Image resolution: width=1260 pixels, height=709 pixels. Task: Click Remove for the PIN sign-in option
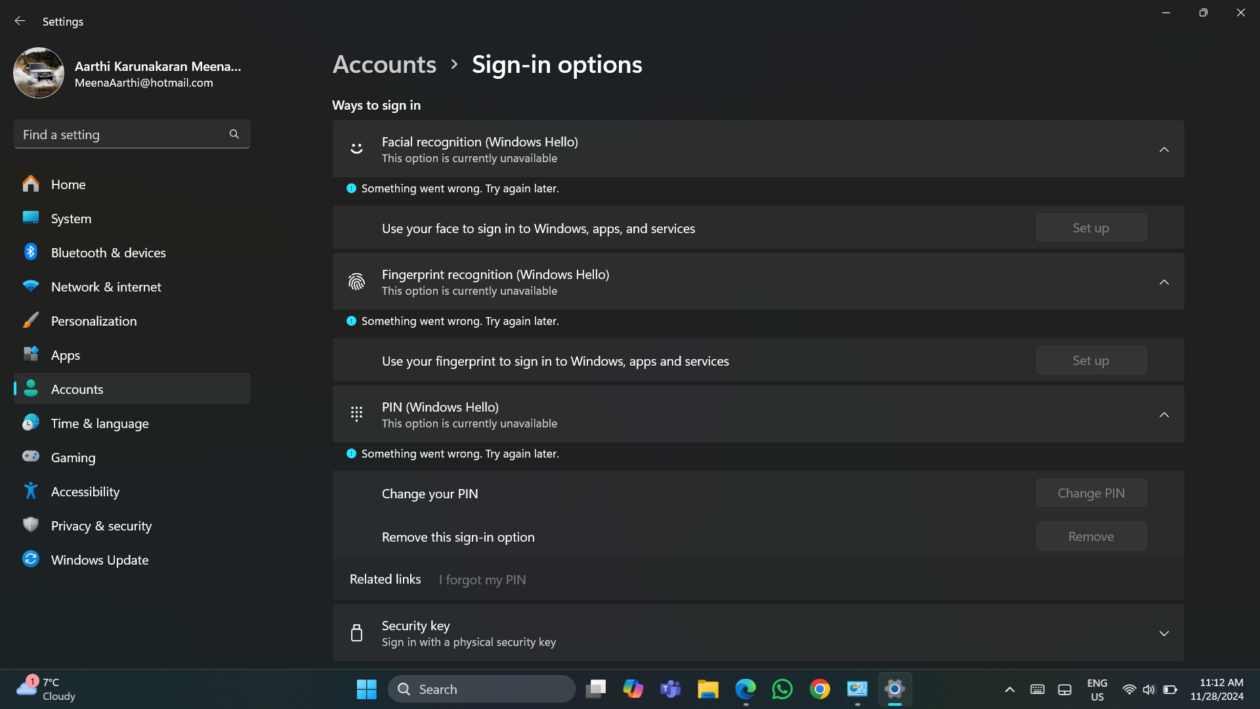[x=1091, y=536]
